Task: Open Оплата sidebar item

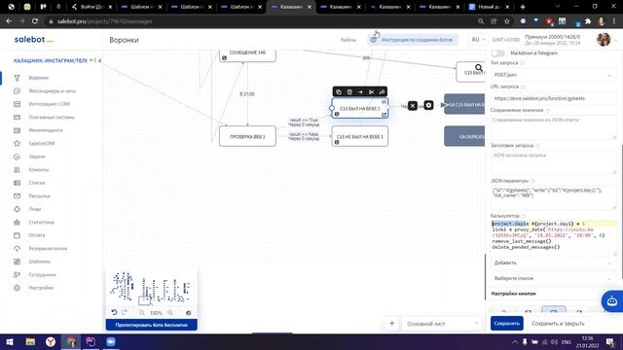Action: [37, 235]
